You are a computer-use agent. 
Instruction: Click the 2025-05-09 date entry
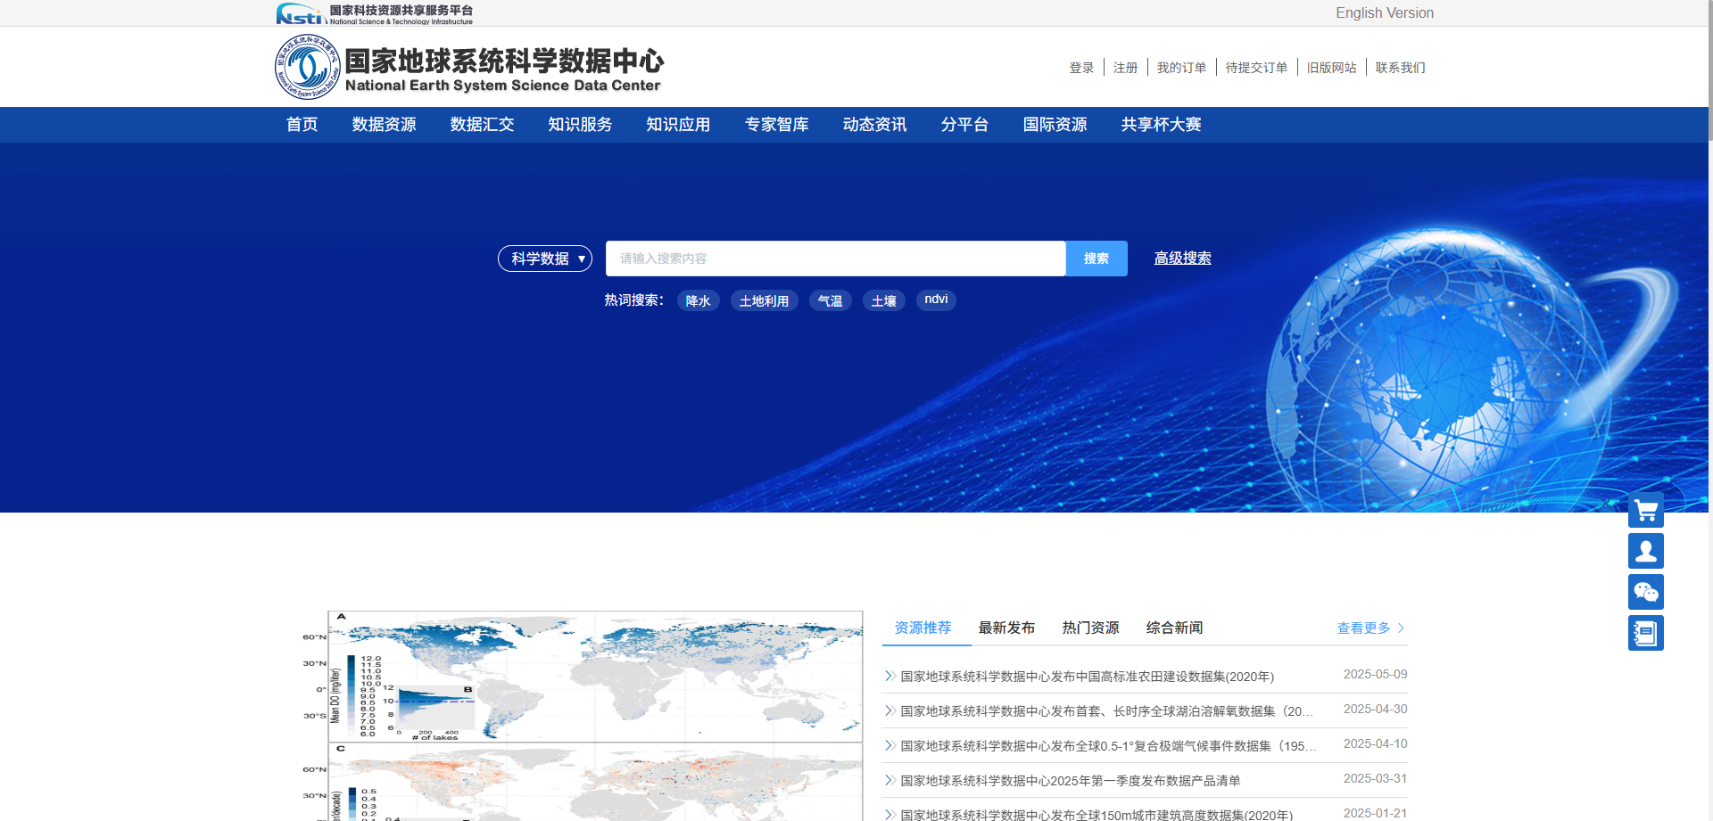click(1375, 675)
